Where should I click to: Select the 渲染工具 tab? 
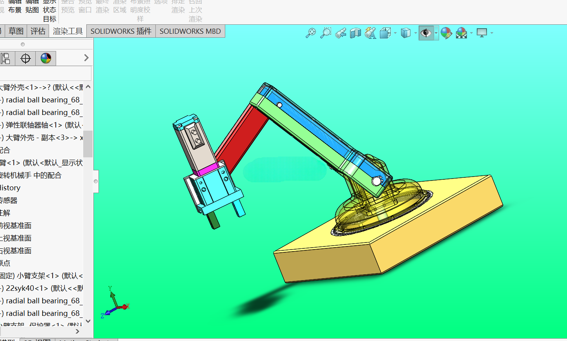click(x=68, y=31)
